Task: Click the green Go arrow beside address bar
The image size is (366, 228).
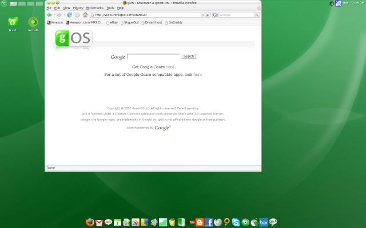Action: coord(208,15)
